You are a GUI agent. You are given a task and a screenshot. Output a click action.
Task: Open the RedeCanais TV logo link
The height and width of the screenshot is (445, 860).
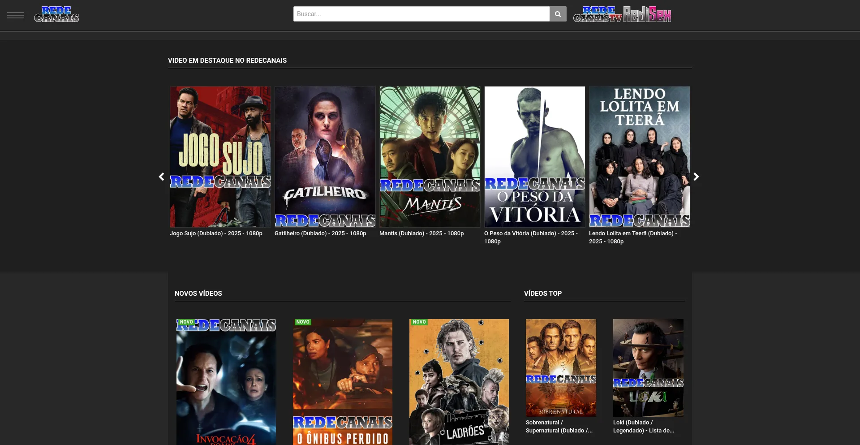(598, 14)
